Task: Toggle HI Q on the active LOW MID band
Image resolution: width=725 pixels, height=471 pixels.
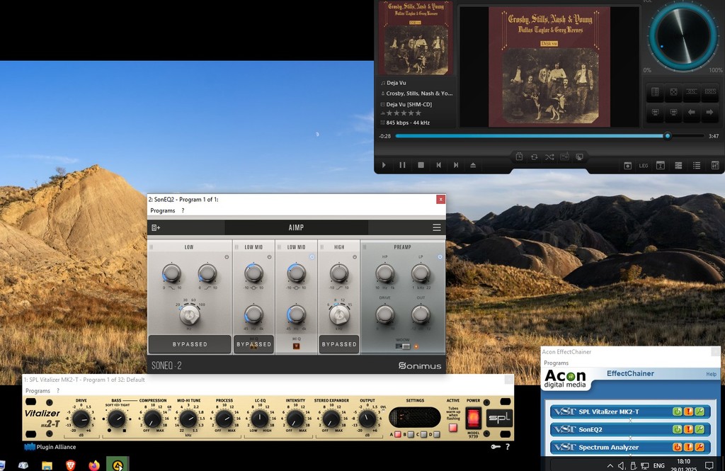Action: coord(297,346)
